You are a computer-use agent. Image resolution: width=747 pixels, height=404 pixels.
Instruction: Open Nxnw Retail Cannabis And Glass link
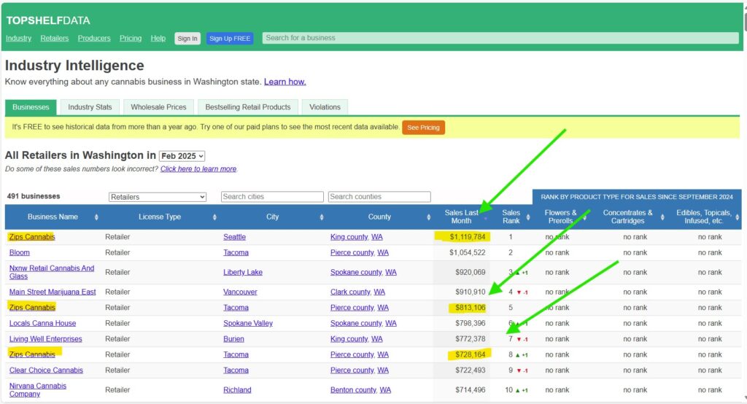(x=52, y=272)
